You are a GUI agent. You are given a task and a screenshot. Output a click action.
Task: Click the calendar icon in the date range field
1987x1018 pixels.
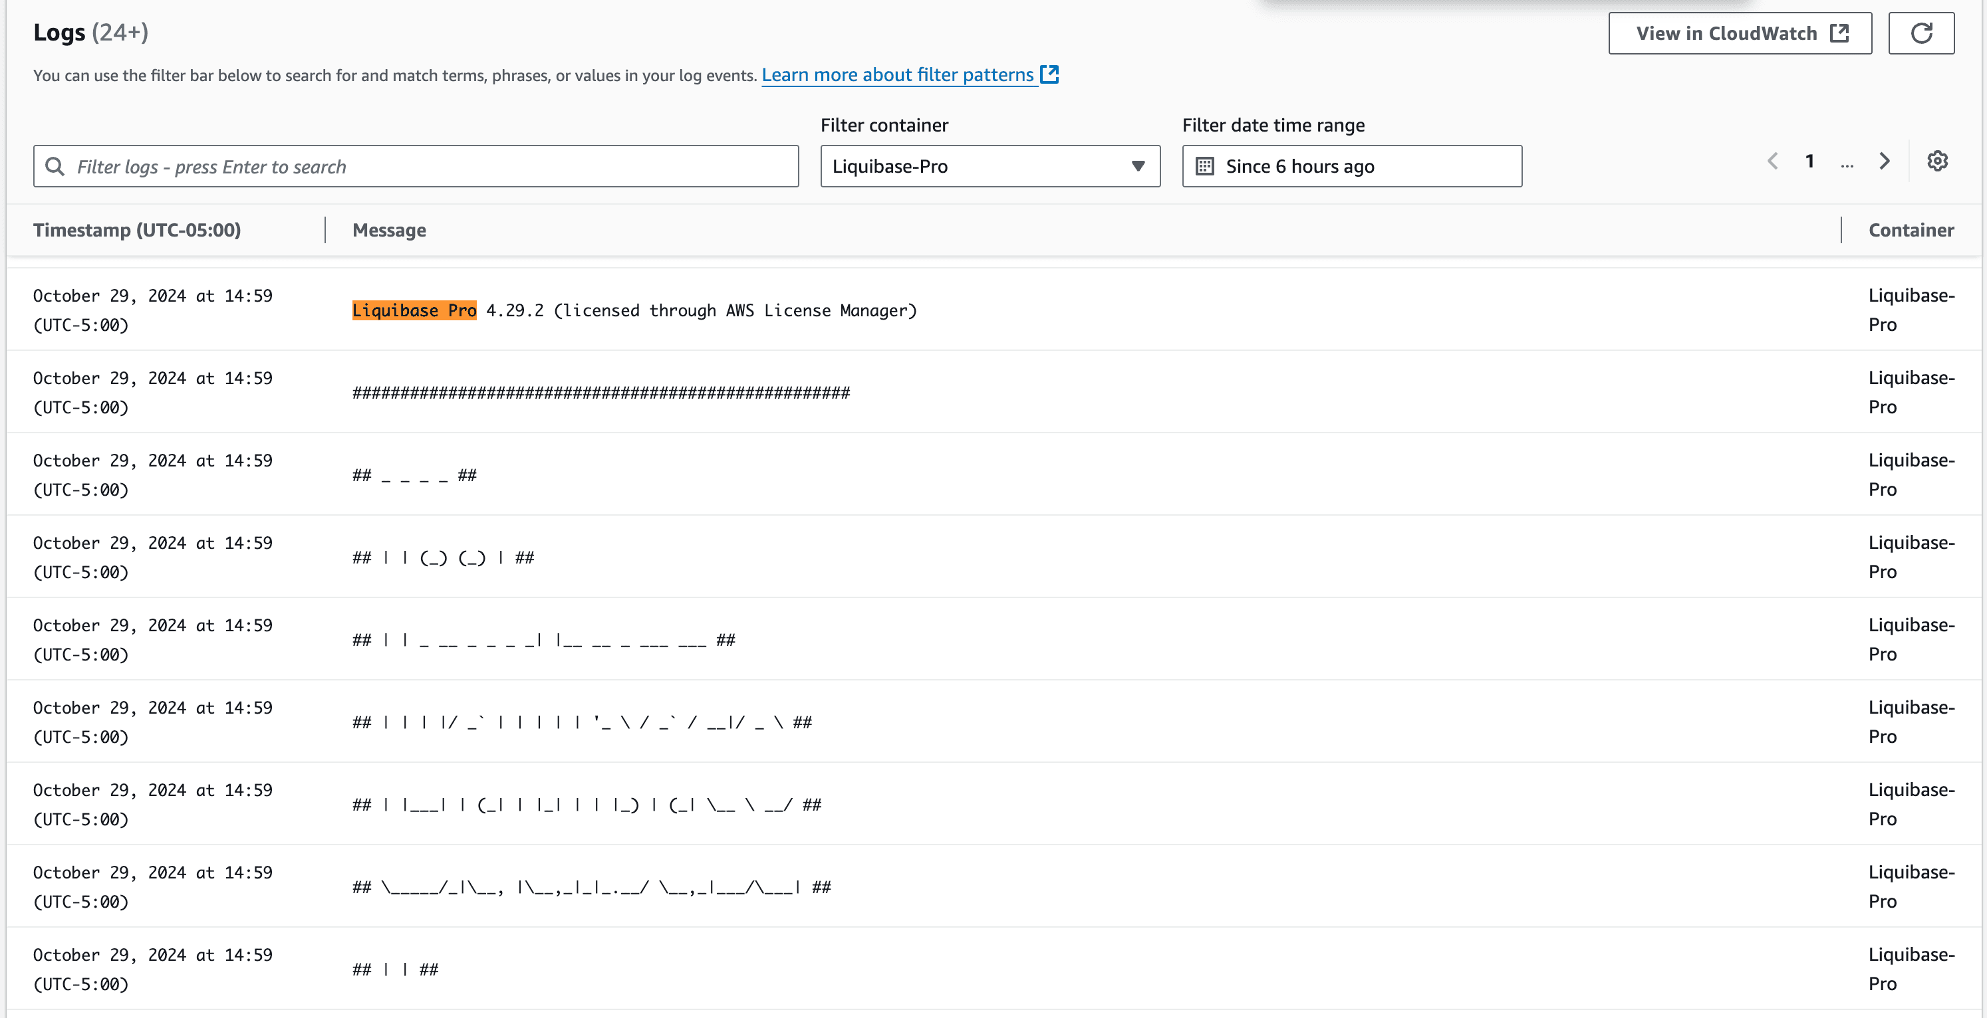pos(1204,167)
